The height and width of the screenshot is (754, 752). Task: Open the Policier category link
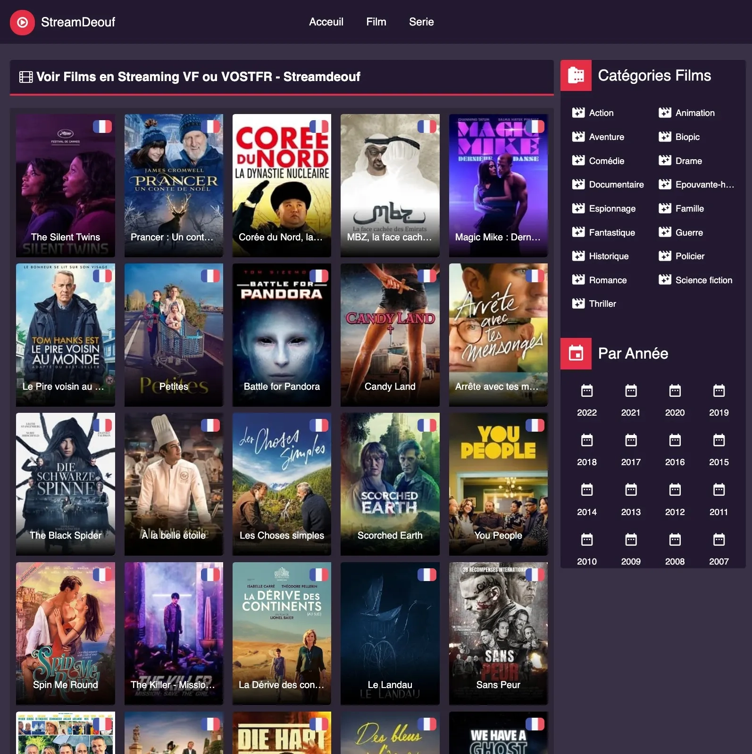click(690, 256)
